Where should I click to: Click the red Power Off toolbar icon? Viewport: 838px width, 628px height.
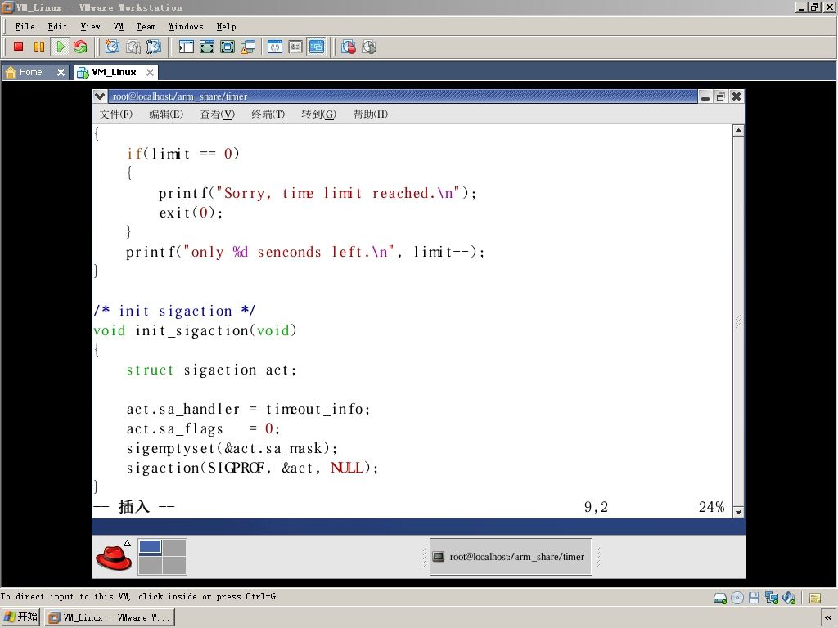point(18,47)
